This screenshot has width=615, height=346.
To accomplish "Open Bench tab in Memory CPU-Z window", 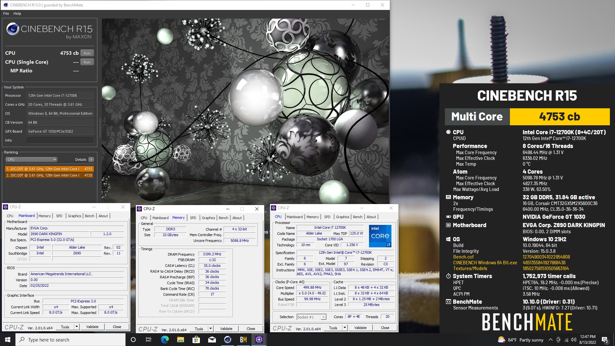I will (223, 218).
